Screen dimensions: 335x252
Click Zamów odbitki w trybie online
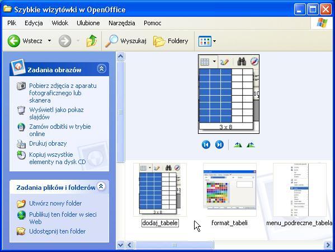click(60, 130)
